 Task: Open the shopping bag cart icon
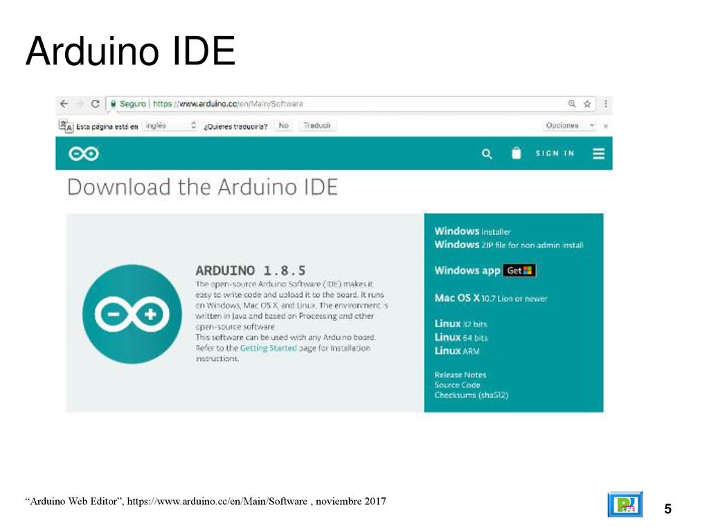click(x=516, y=153)
